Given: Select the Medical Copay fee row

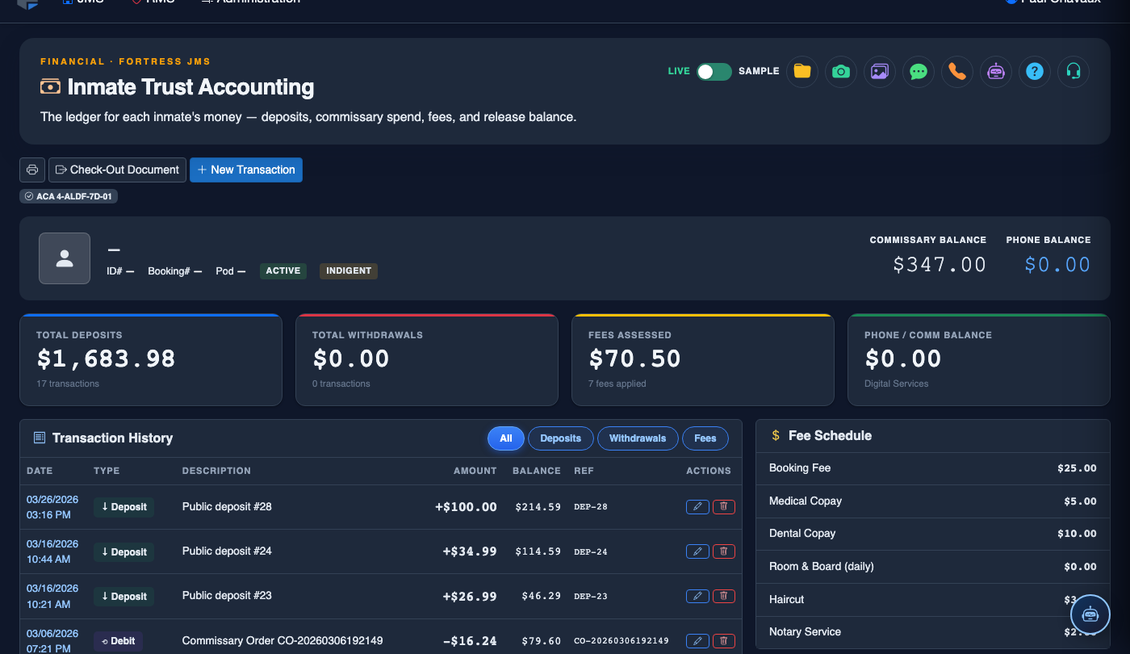Looking at the screenshot, I should pos(933,501).
